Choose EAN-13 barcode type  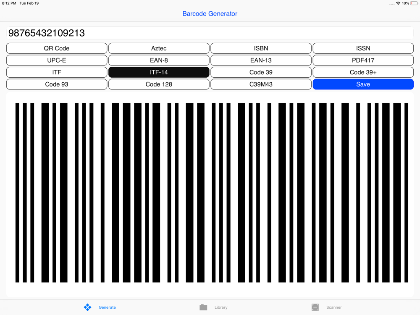(261, 60)
